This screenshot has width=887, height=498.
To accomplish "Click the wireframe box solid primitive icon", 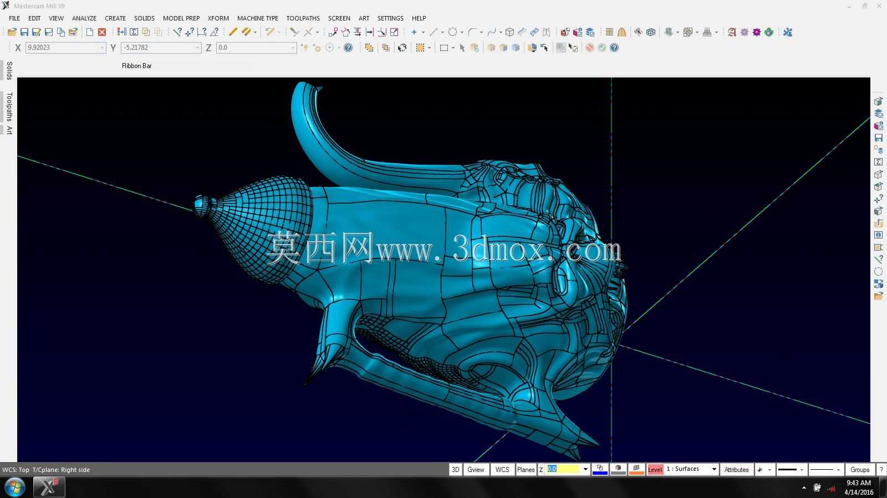I will tap(509, 32).
